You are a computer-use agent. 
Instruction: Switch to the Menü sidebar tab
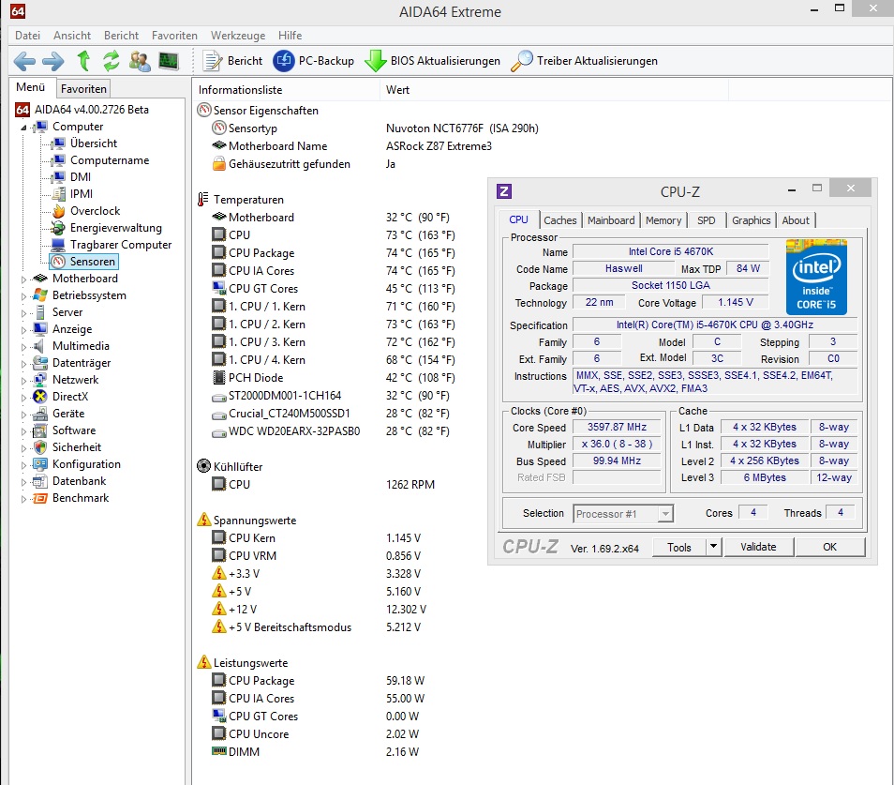[x=31, y=87]
